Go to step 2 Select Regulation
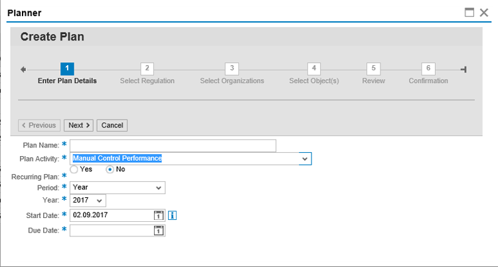This screenshot has width=498, height=267. click(x=147, y=69)
